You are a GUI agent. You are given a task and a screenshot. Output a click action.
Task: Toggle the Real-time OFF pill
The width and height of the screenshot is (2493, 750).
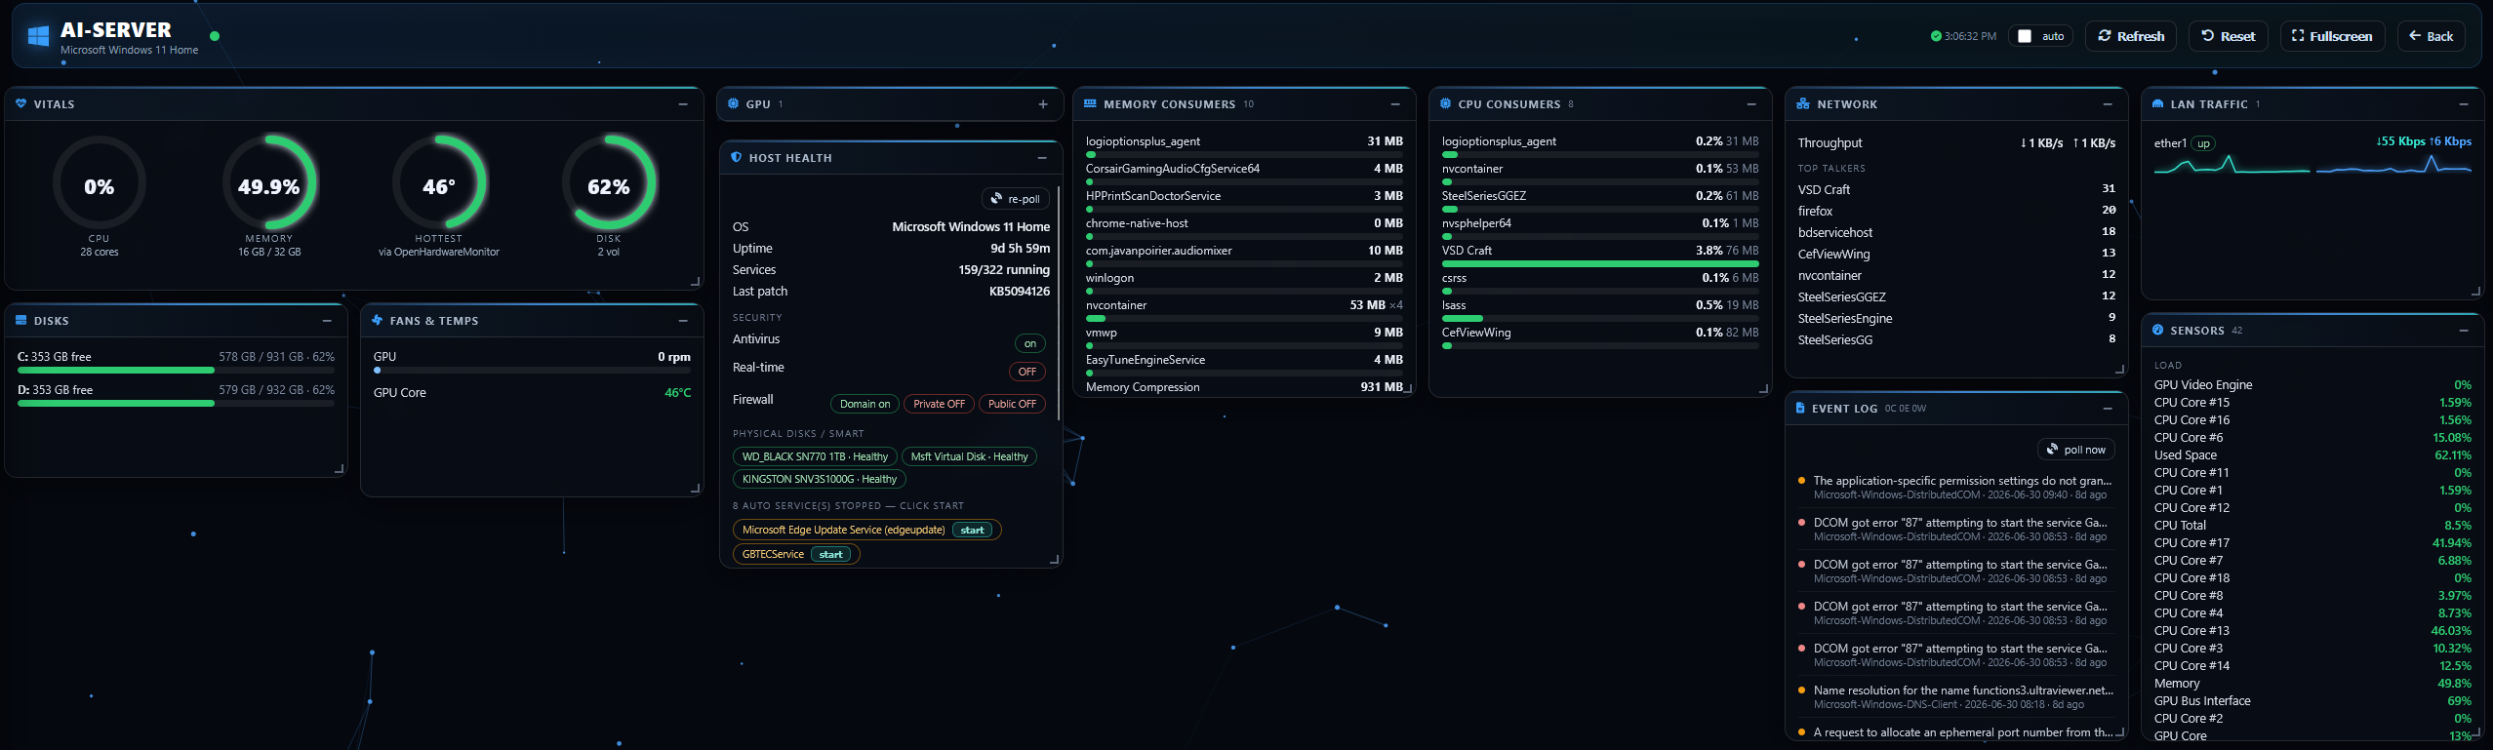coord(1027,372)
